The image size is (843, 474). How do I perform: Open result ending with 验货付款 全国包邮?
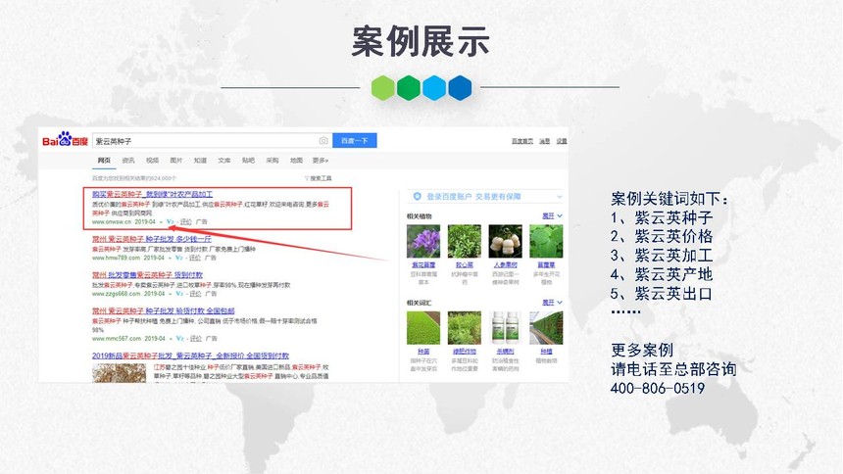(x=164, y=310)
